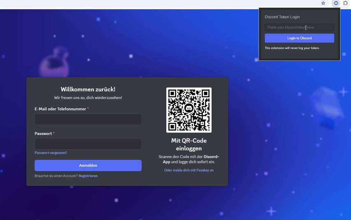Click the 'E-Mail oder Telefonnummer' field label

60,109
